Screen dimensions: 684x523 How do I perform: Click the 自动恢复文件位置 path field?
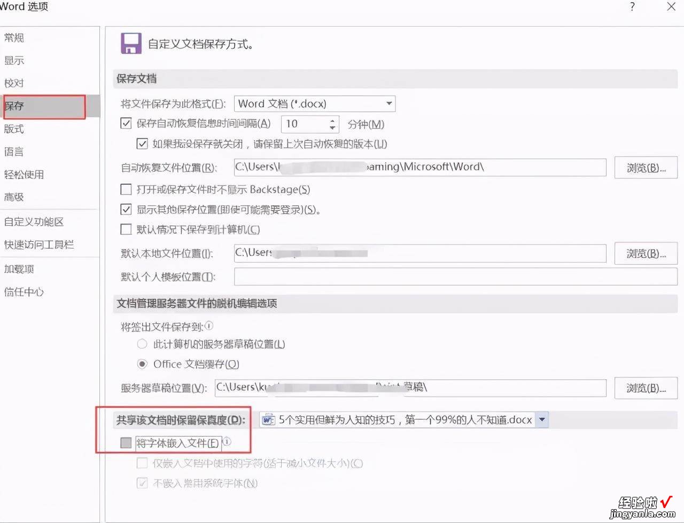pos(420,167)
